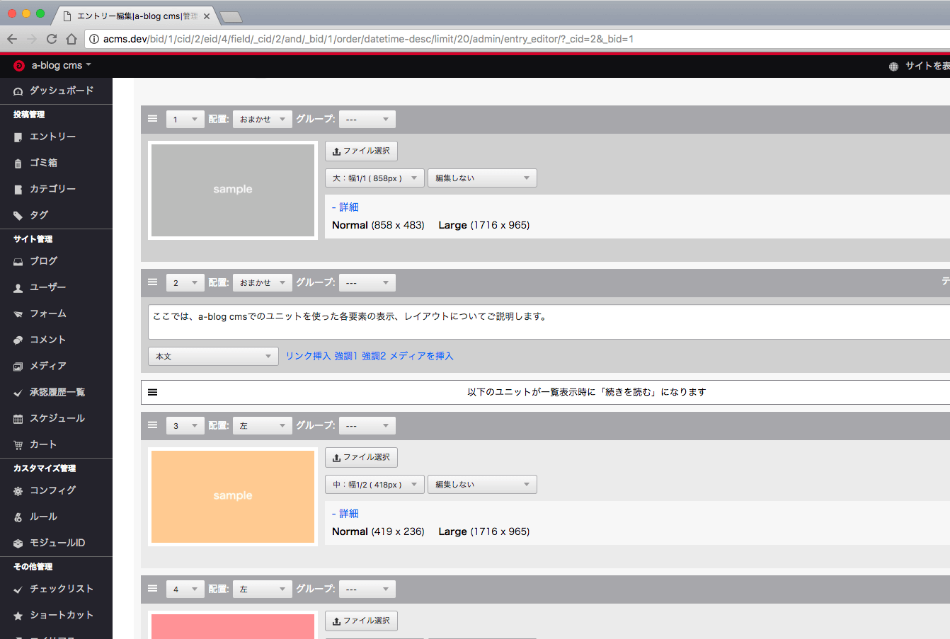Click the drag handle of the 続きを読む divider

click(152, 392)
